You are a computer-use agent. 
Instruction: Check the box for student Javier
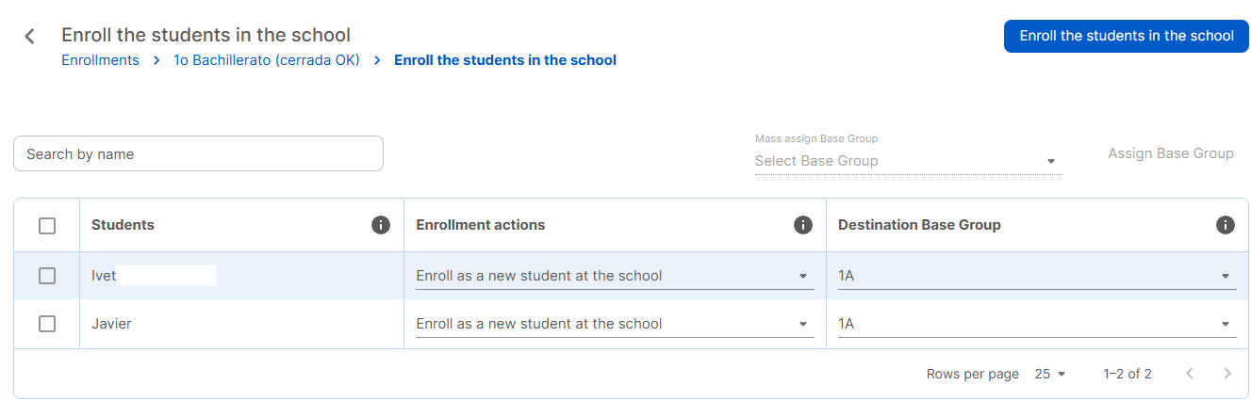pos(47,324)
